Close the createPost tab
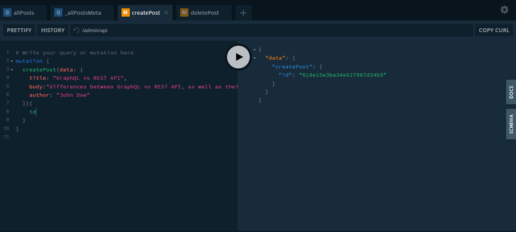 click(x=166, y=13)
